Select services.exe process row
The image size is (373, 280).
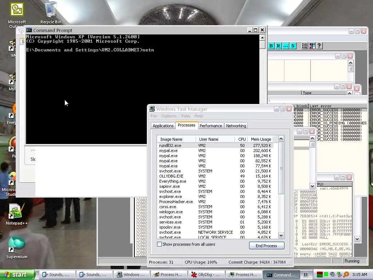tap(215, 222)
